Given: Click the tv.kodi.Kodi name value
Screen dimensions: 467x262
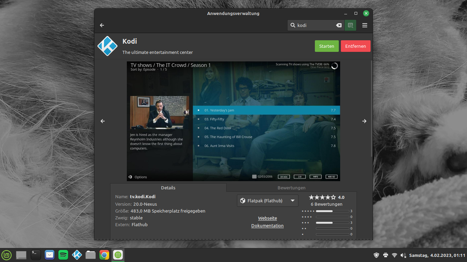Looking at the screenshot, I should click(x=143, y=197).
